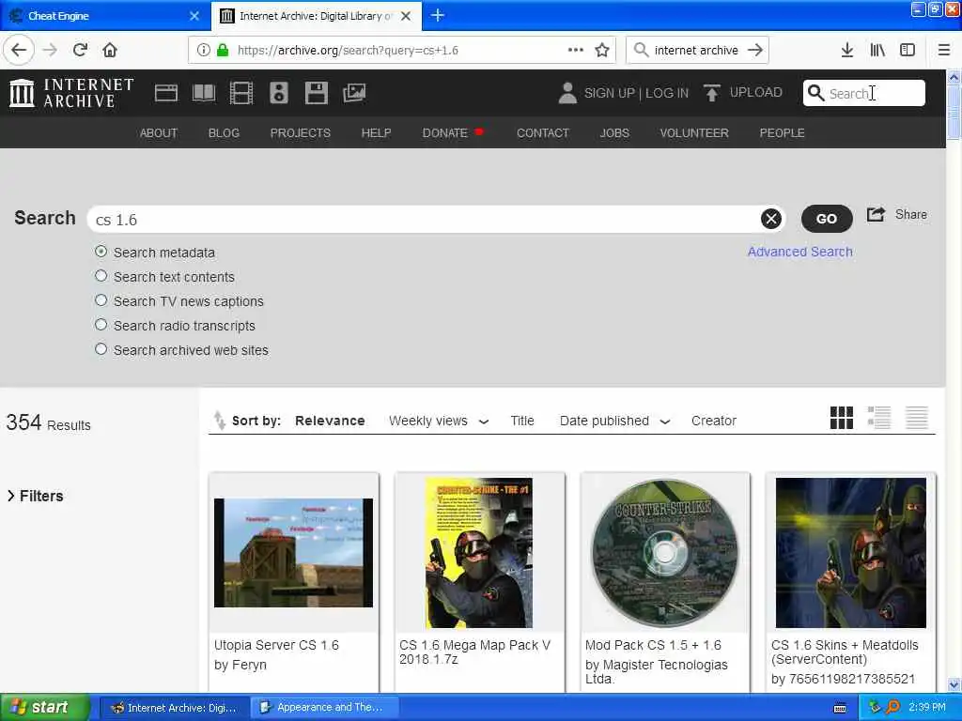Close the Internet Archive tab
Viewport: 962px width, 721px height.
406,16
